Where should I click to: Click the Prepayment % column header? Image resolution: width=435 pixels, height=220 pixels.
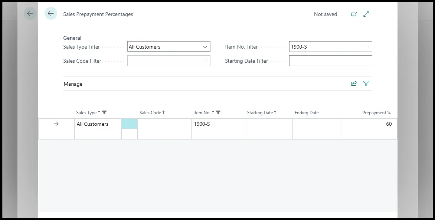click(377, 113)
